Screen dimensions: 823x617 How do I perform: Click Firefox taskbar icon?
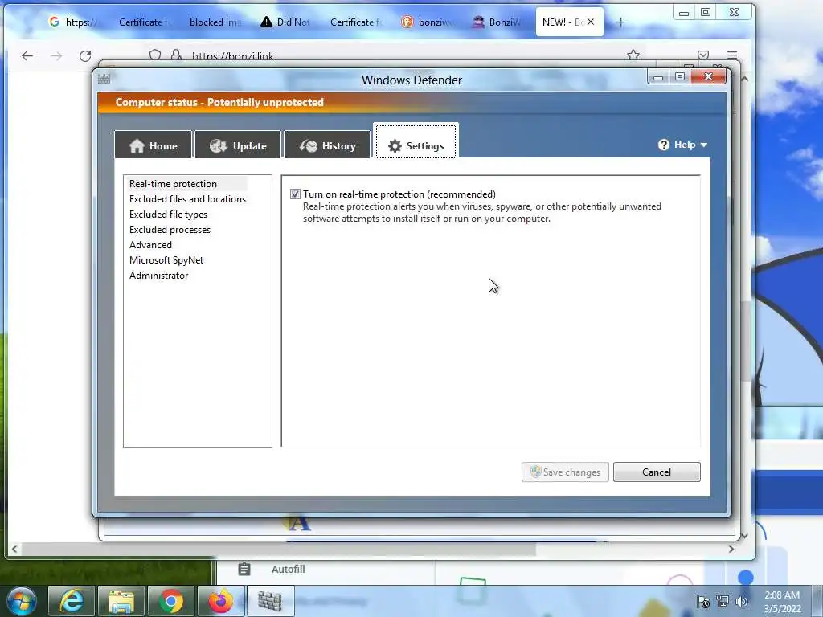click(x=220, y=601)
